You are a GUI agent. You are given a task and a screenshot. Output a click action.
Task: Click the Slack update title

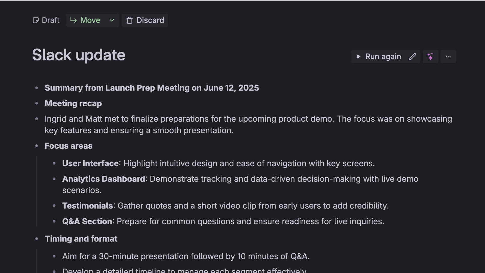(79, 55)
